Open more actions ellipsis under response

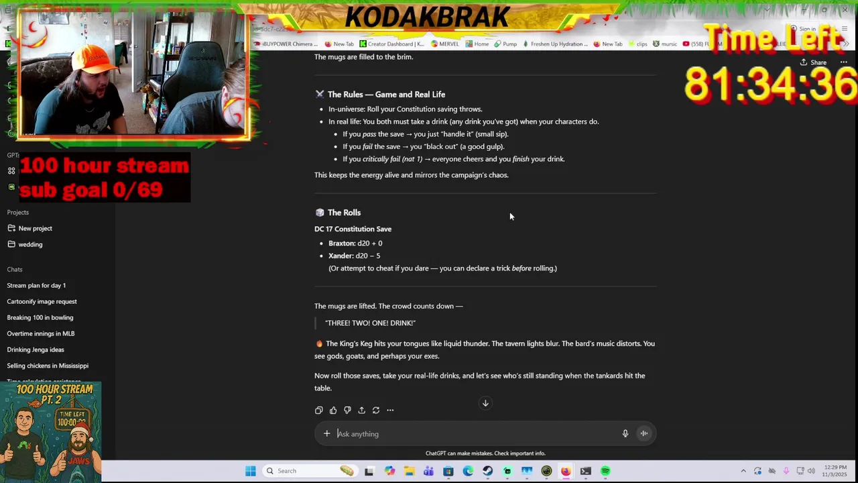[x=390, y=410]
